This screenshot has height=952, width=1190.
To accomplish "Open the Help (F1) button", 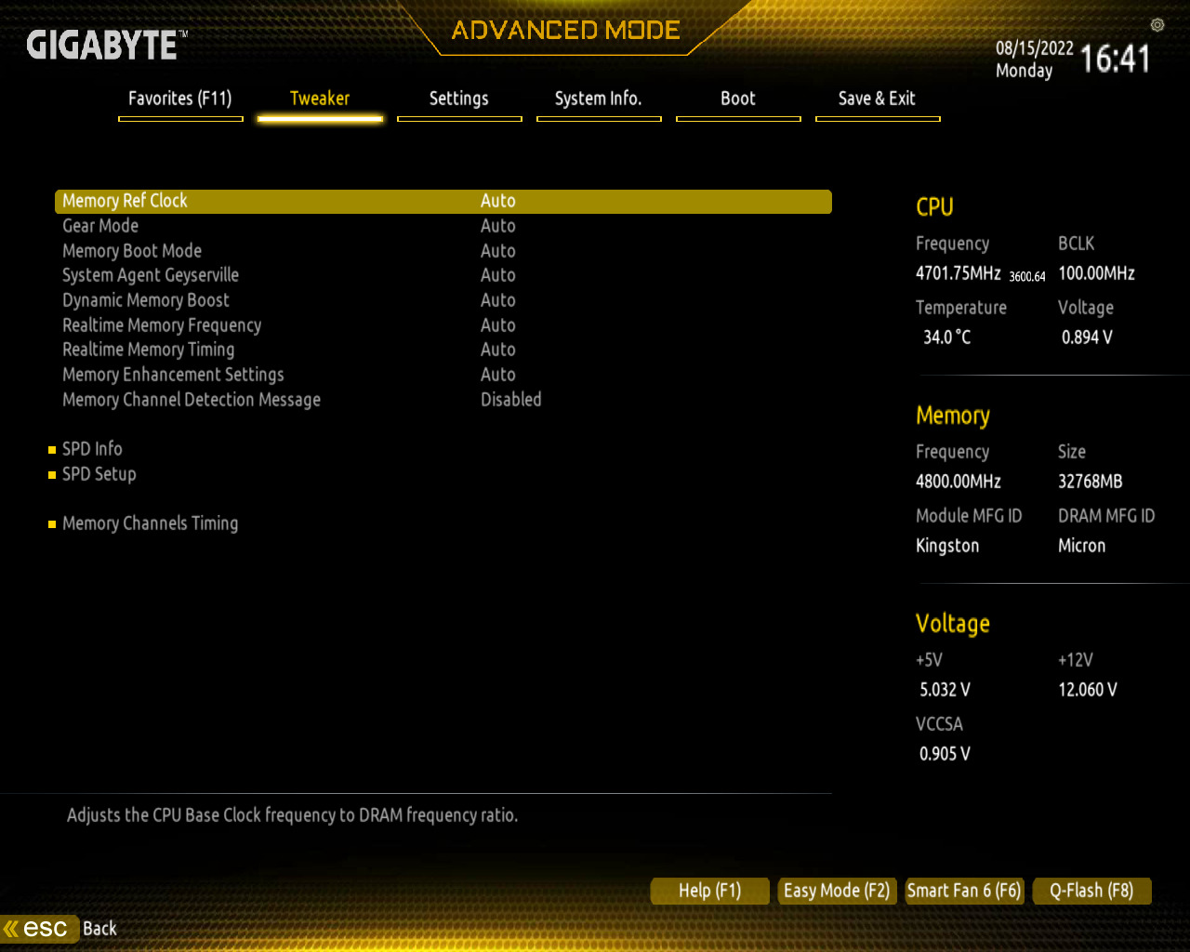I will [x=710, y=891].
